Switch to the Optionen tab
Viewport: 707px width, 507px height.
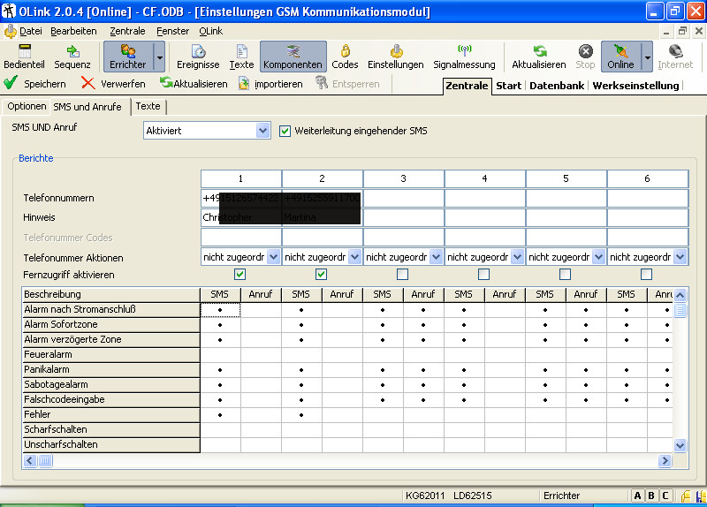27,106
